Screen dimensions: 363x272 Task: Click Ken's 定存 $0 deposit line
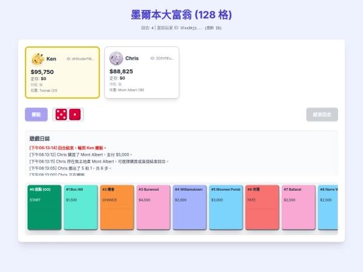tap(38, 79)
